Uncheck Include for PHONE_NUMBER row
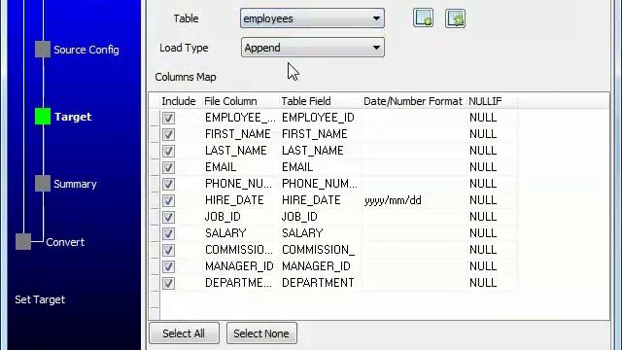This screenshot has width=622, height=350. click(168, 184)
